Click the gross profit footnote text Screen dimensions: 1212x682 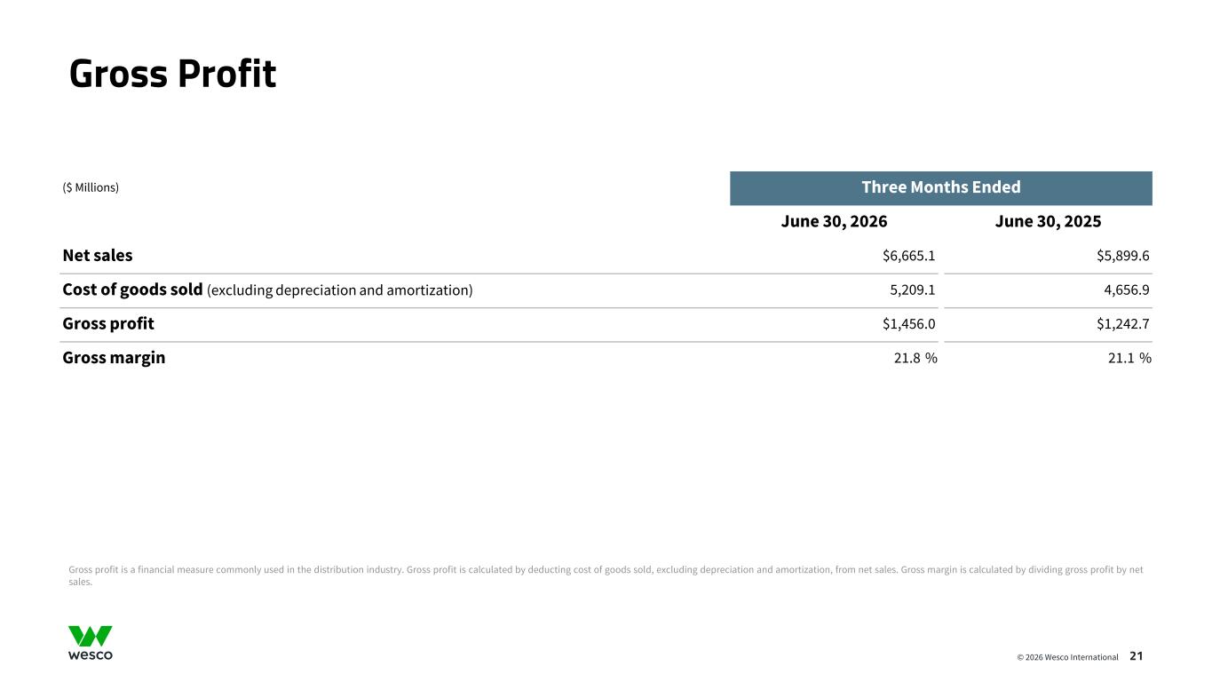(x=606, y=576)
